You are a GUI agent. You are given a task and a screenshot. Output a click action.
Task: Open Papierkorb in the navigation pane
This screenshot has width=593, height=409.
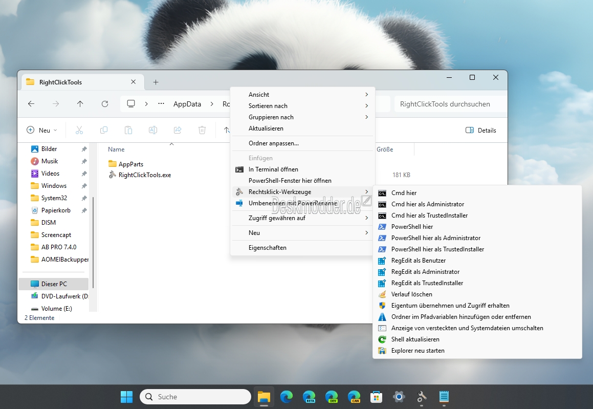55,210
